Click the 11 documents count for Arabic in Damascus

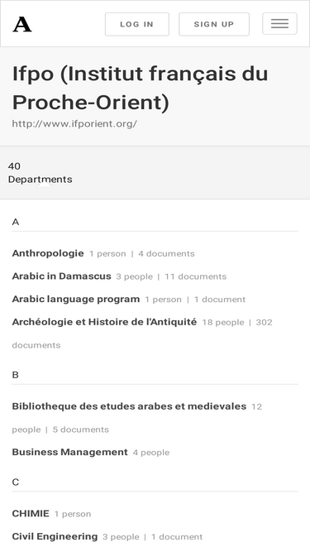[x=195, y=276]
